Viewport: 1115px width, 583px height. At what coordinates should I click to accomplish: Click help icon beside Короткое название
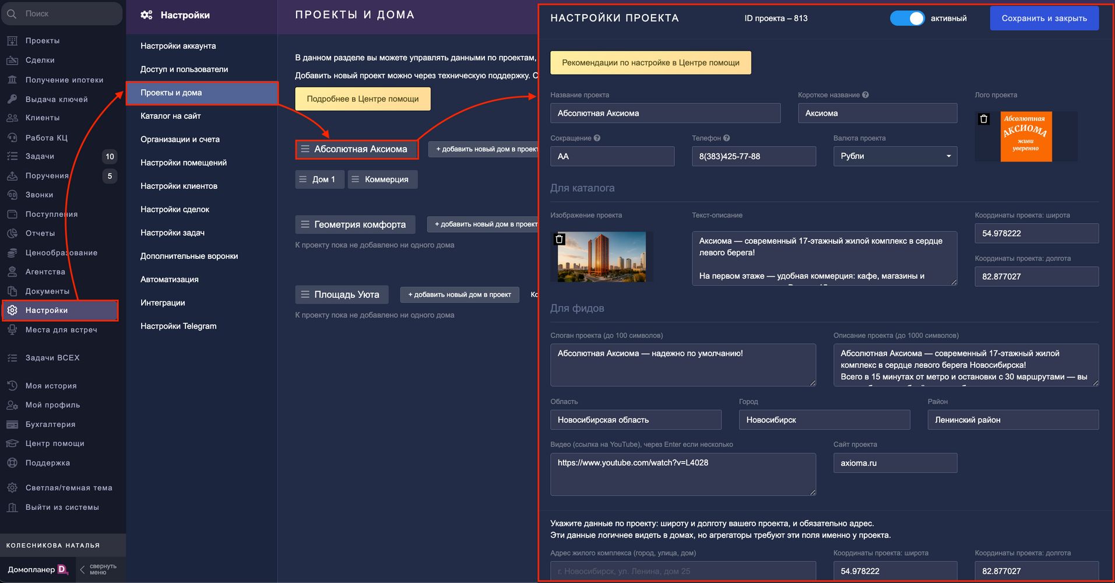(866, 95)
